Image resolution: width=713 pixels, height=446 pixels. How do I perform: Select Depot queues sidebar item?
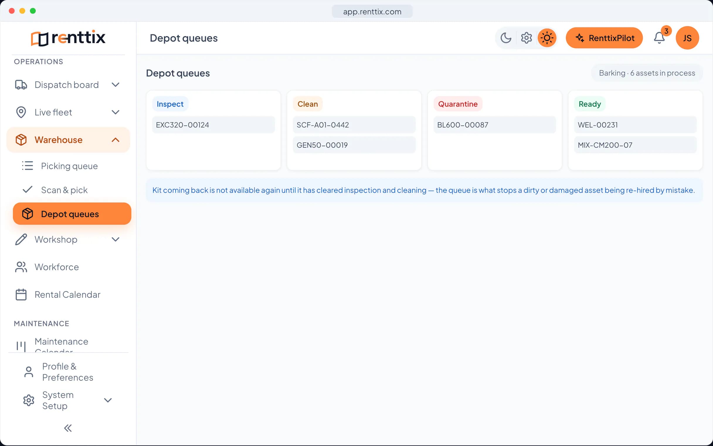[x=72, y=214]
